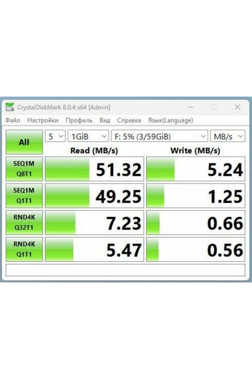Screen dimensions: 252x379
Task: Expand the MB/s unit dropdown
Action: pos(228,136)
